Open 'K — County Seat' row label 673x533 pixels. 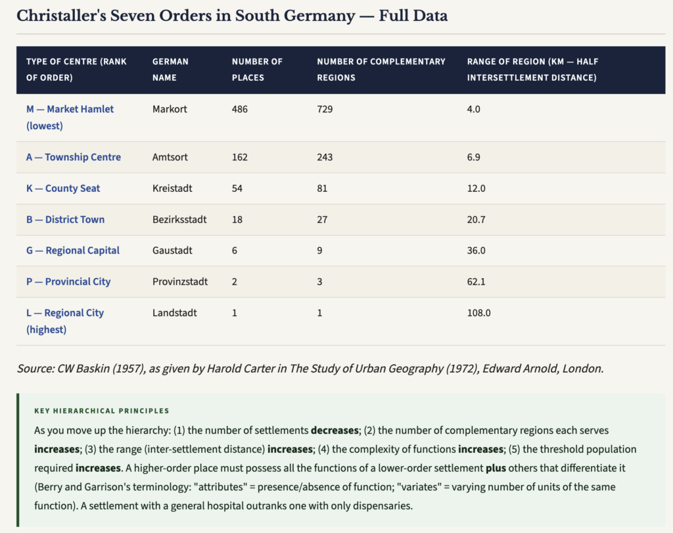[x=63, y=189]
